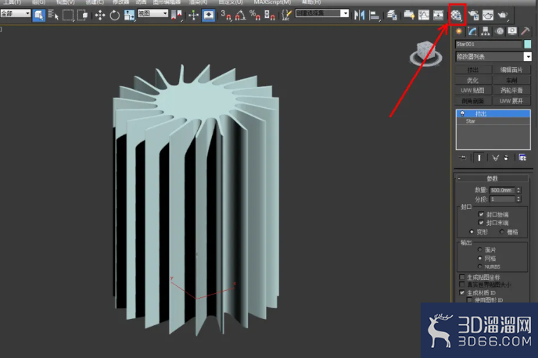Activate the Select and Rotate tool
This screenshot has width=538, height=358.
(x=115, y=15)
